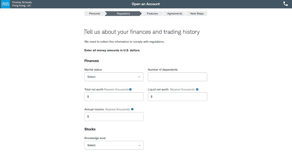Go to the Personal step
Viewport: 292px width, 152px height.
tap(94, 14)
